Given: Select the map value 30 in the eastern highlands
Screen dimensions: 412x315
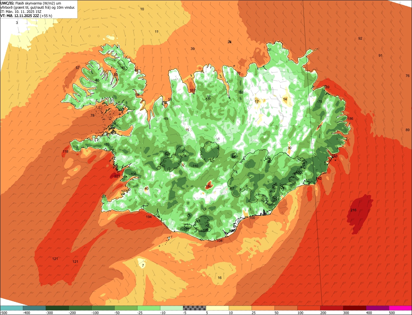Looking at the screenshot, I should [x=289, y=148].
